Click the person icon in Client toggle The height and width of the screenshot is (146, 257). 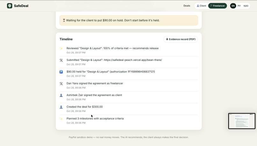198,6
